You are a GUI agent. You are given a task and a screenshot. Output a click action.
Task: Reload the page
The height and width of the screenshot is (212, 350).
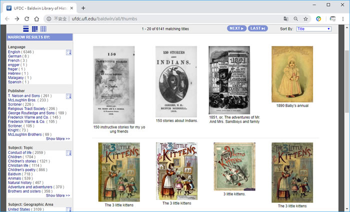pyautogui.click(x=27, y=18)
